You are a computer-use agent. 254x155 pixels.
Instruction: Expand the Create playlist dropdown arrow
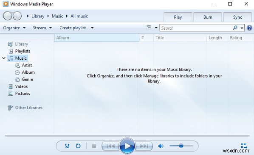click(x=92, y=28)
